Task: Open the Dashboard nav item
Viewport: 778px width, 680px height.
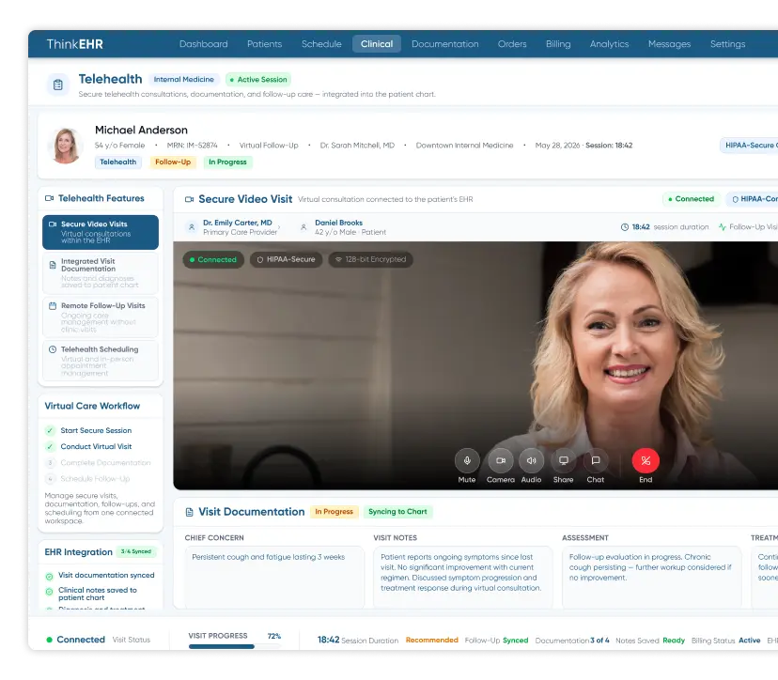Action: 204,44
